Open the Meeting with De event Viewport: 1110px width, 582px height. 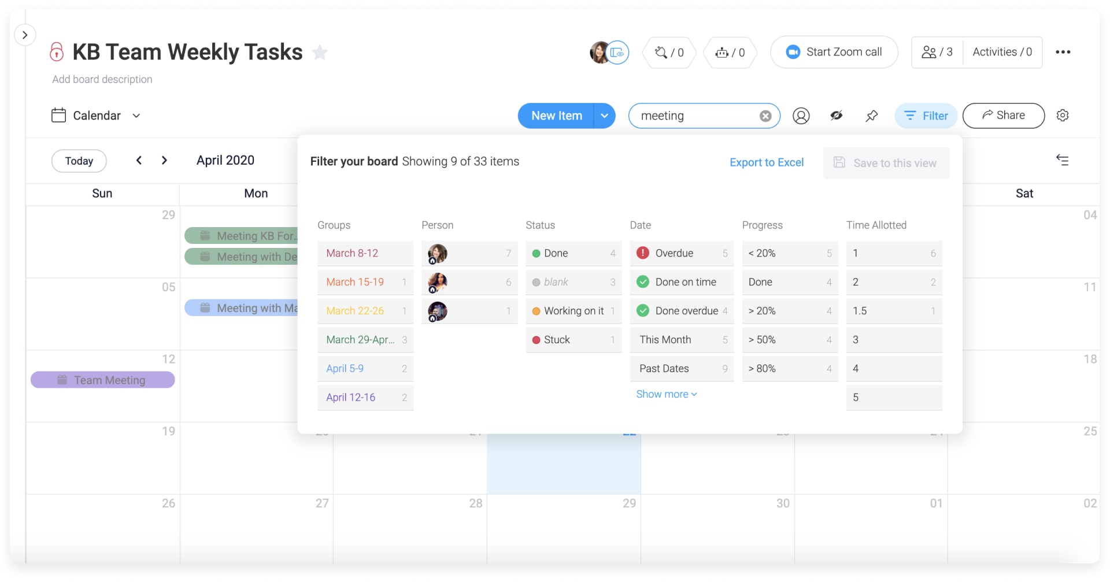pos(241,257)
